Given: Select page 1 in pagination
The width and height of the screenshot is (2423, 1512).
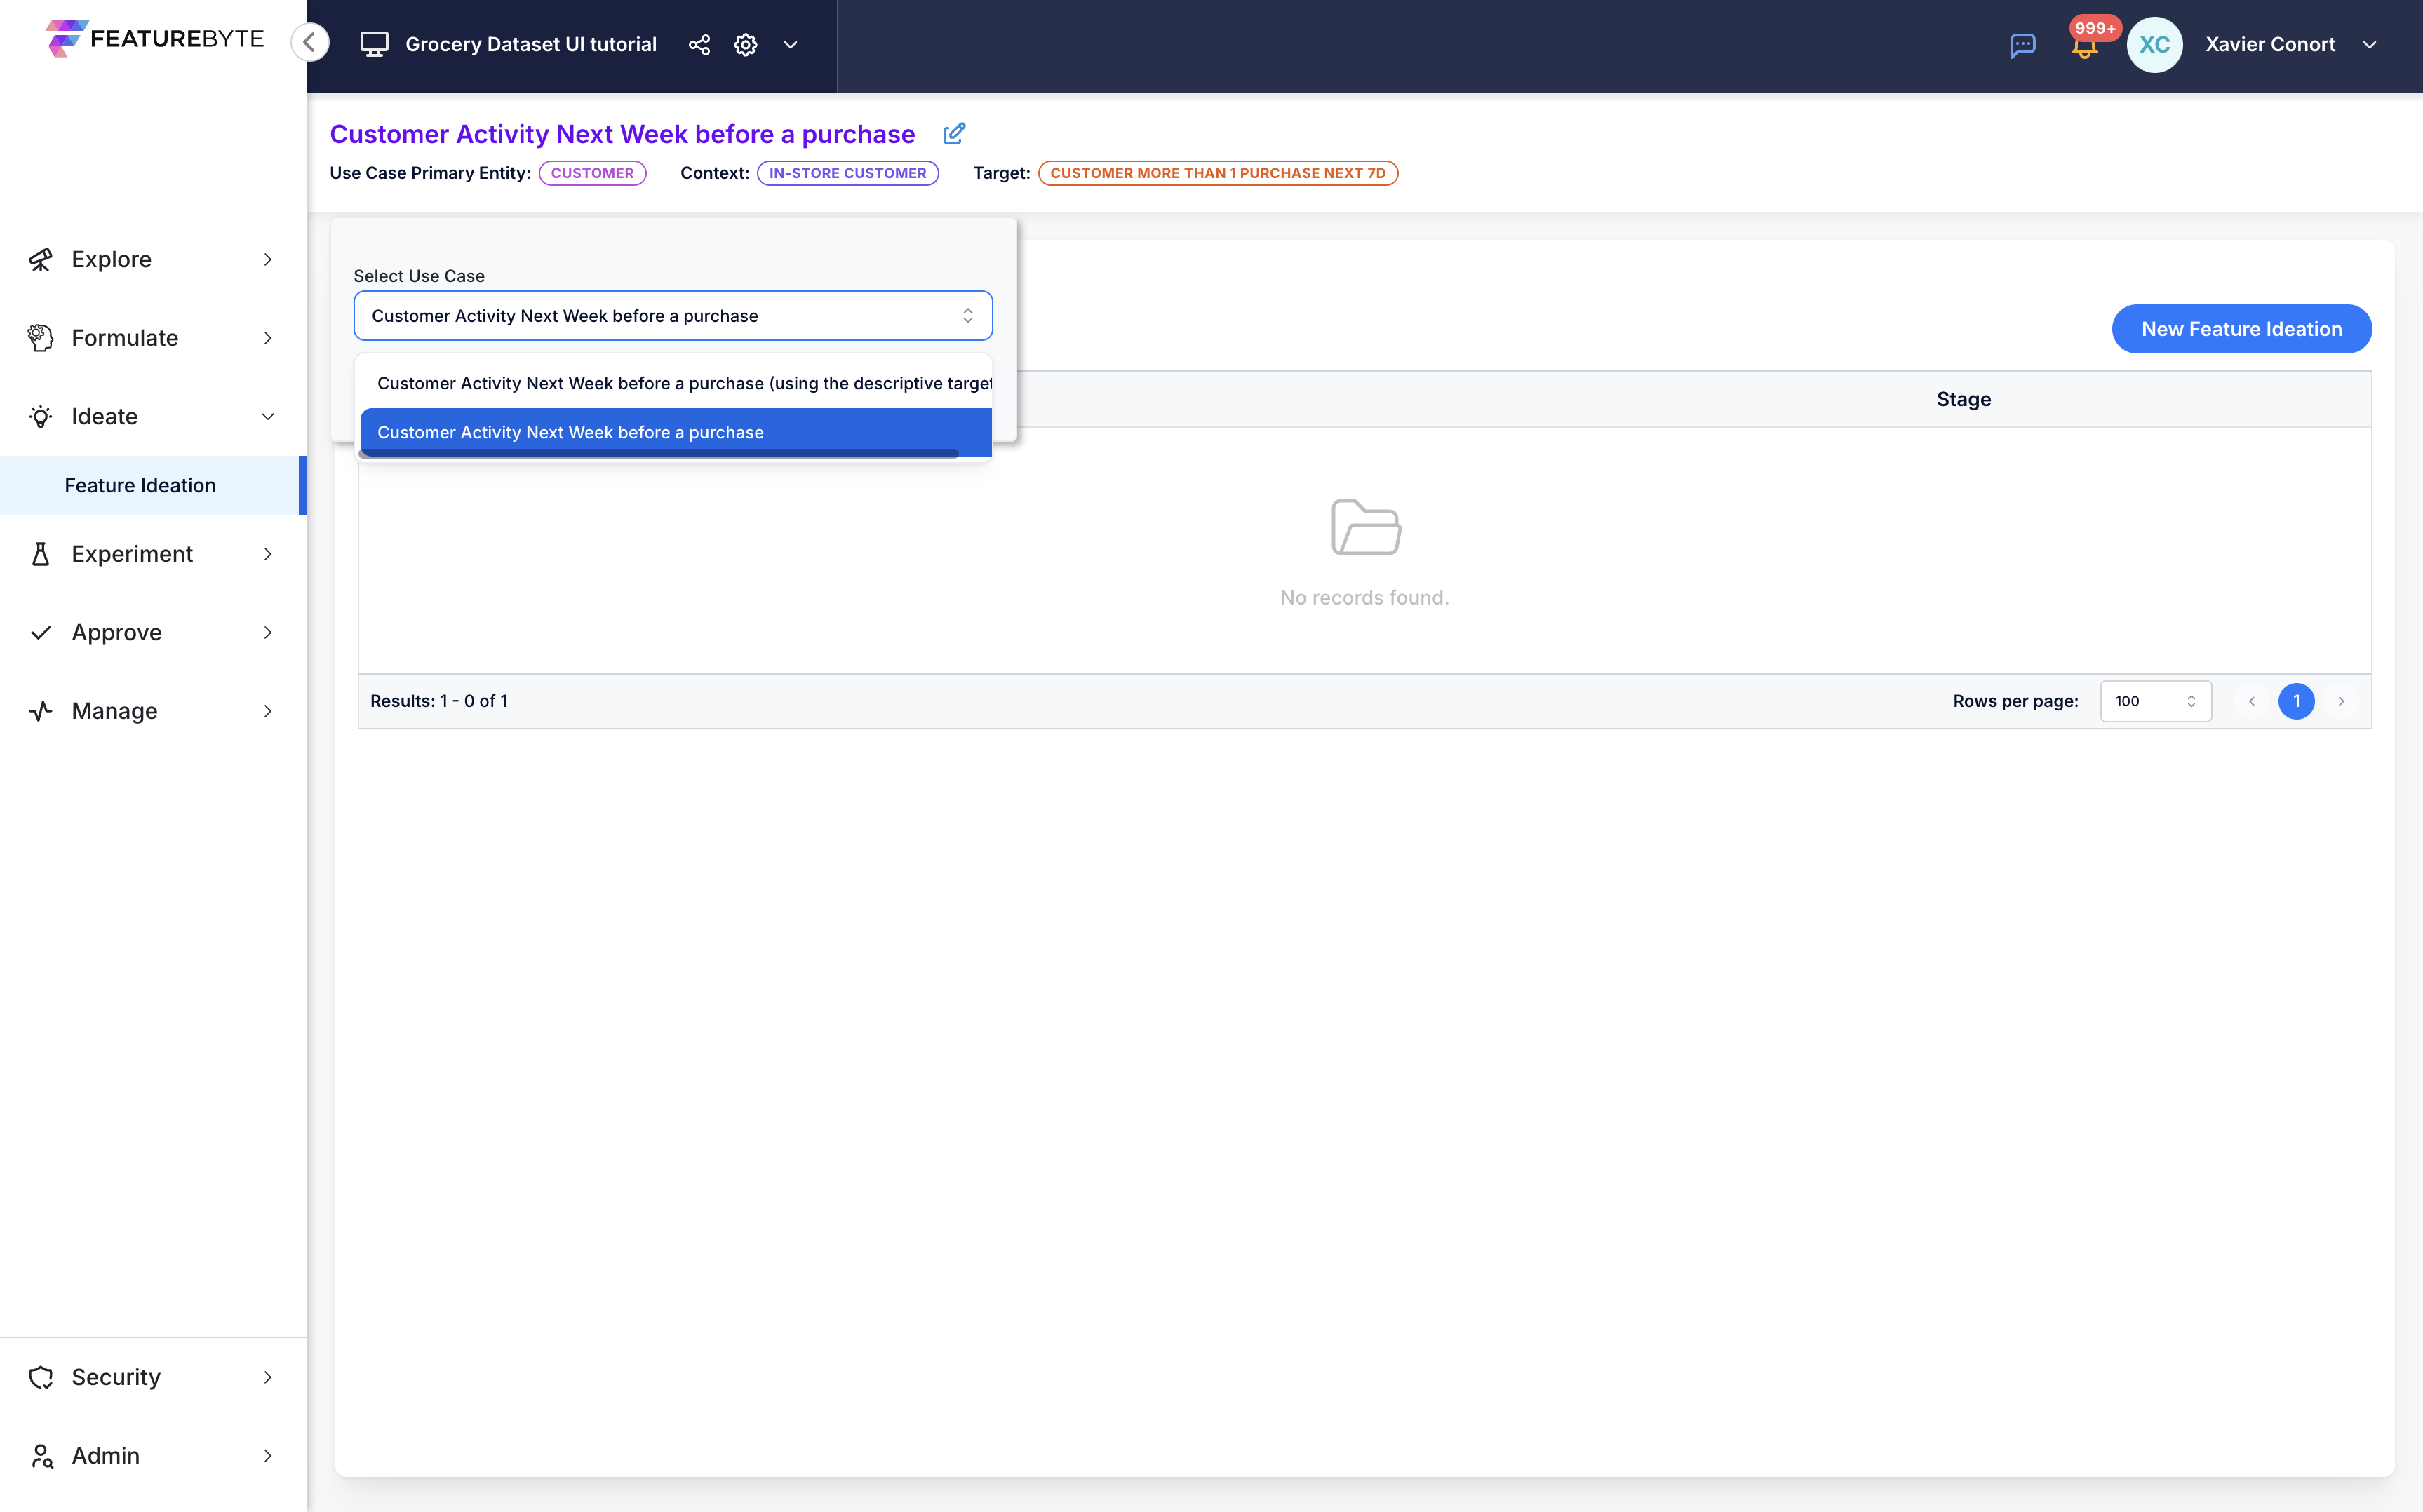Looking at the screenshot, I should 2296,701.
